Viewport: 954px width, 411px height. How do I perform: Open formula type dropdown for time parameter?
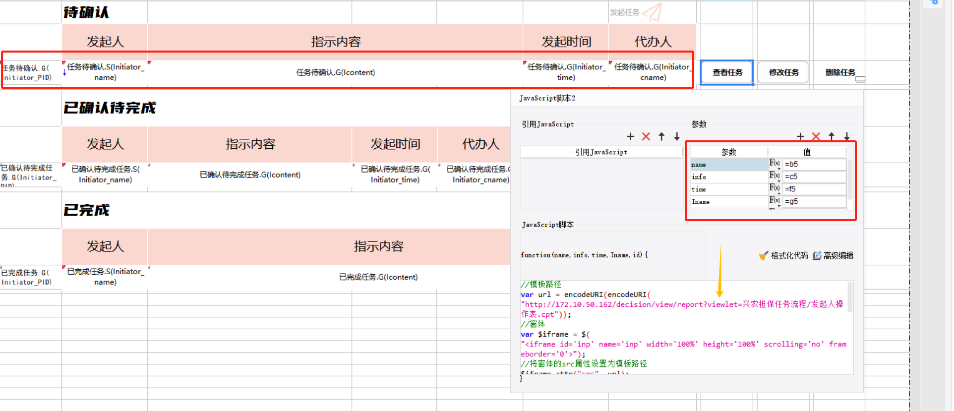[775, 188]
